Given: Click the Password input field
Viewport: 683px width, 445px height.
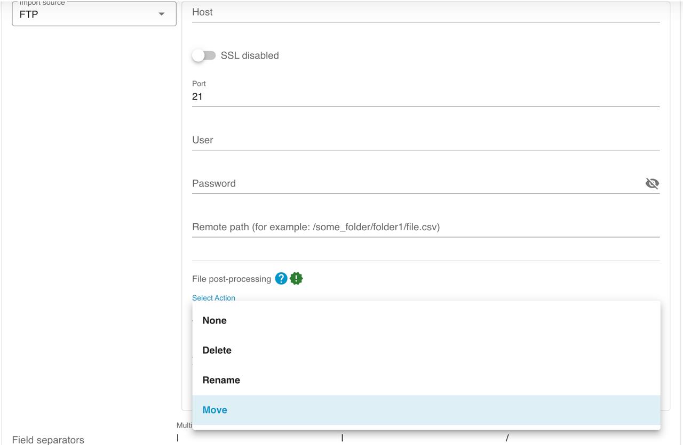Looking at the screenshot, I should click(x=374, y=183).
